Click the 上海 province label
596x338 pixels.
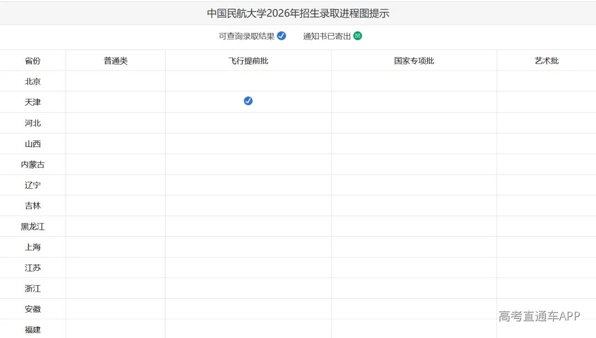coord(33,247)
